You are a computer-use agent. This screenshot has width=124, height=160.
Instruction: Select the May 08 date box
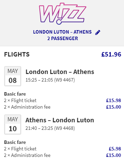pyautogui.click(x=13, y=76)
